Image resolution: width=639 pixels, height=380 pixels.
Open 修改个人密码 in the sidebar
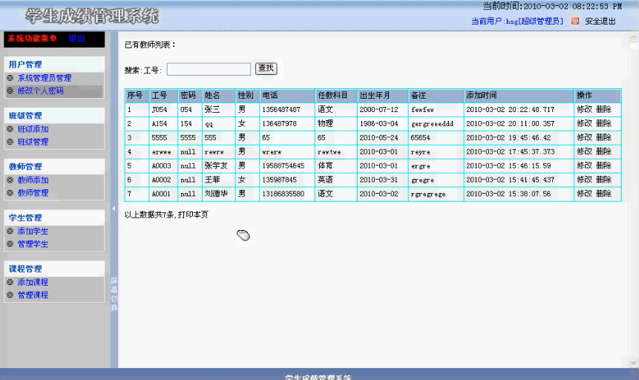click(40, 91)
